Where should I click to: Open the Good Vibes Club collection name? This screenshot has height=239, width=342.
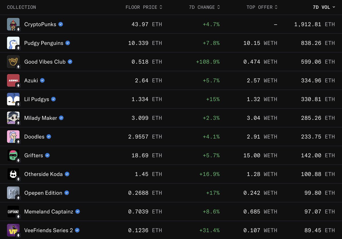click(x=45, y=62)
